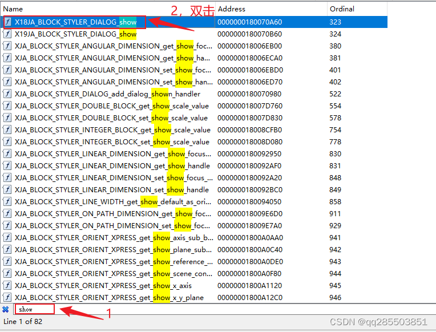
Task: Select XJA_BLOCK_STYLER_ORIENT_XPRESS_get_show_x_y_plane name
Action: pos(109,298)
